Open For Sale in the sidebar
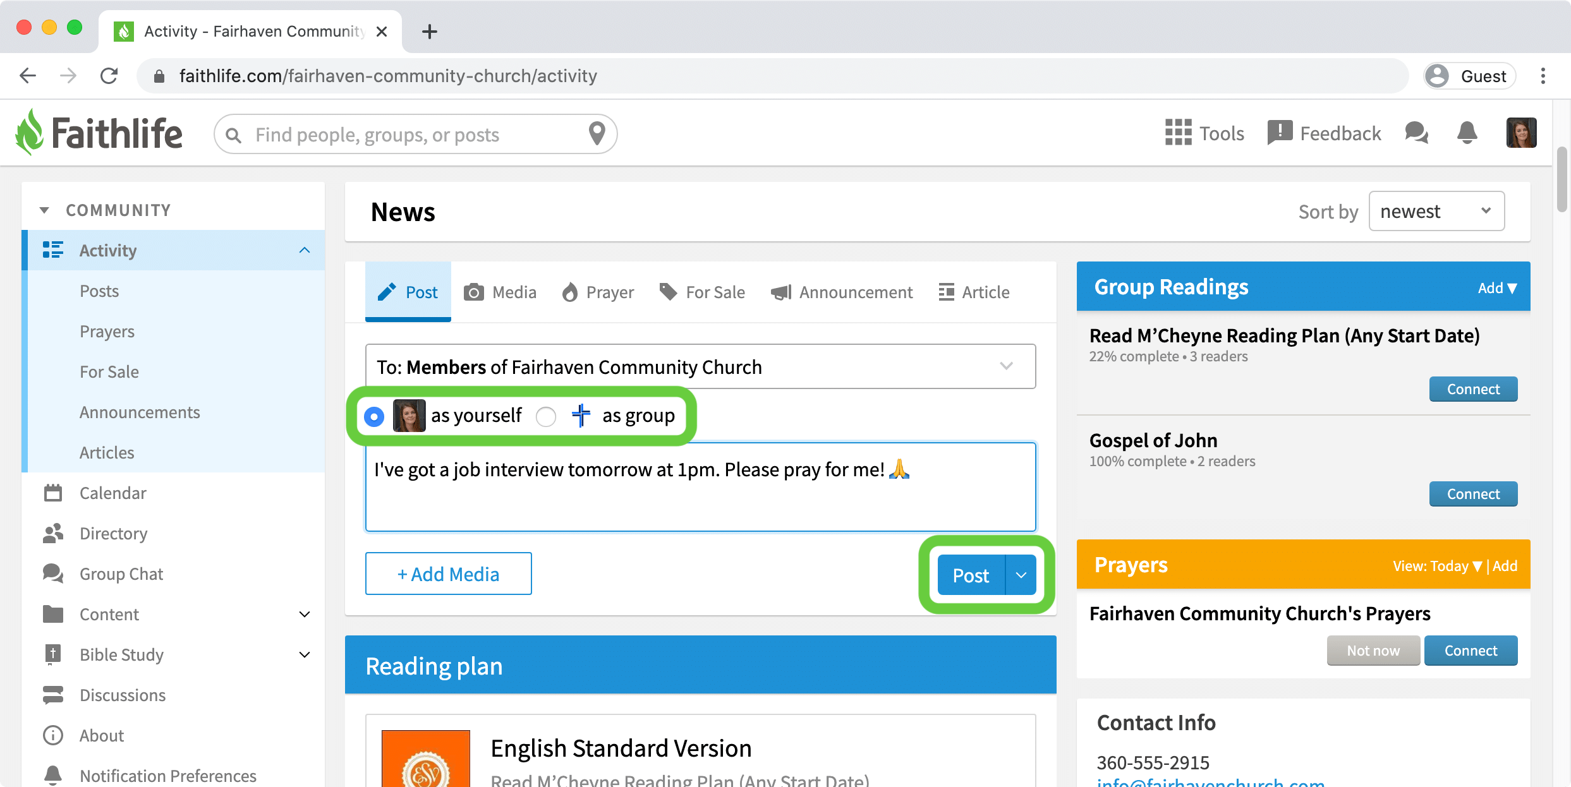This screenshot has height=787, width=1571. click(x=109, y=372)
